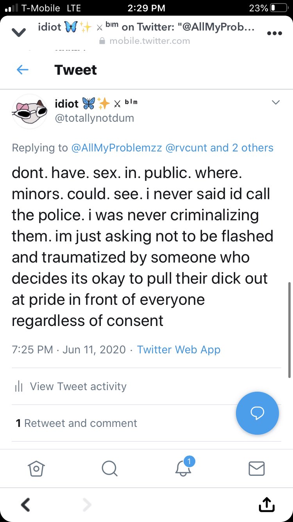
Task: Open Notifications bell icon
Action: (183, 468)
